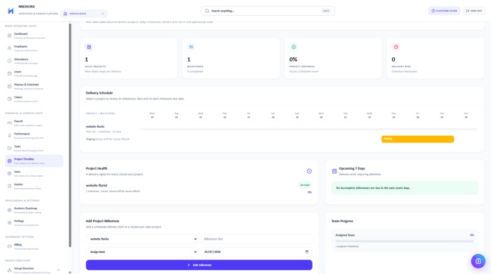Click the Milestones card icon
The width and height of the screenshot is (491, 274).
[x=191, y=47]
